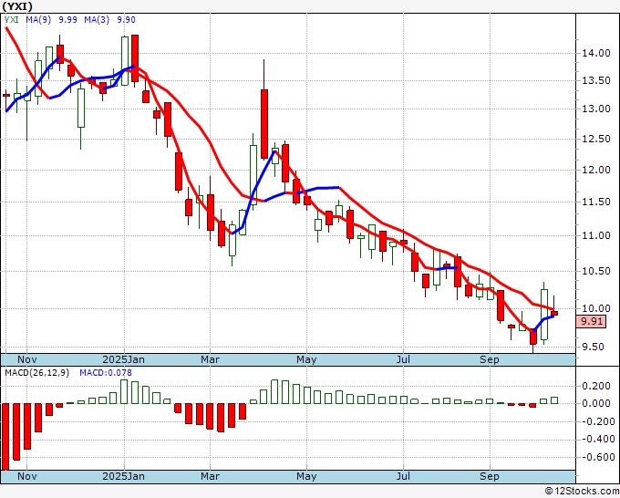The width and height of the screenshot is (620, 498).
Task: Click the MA(9) legend label
Action: point(38,20)
